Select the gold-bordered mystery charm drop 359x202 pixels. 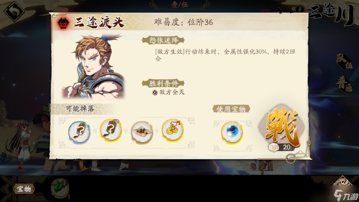tap(111, 130)
